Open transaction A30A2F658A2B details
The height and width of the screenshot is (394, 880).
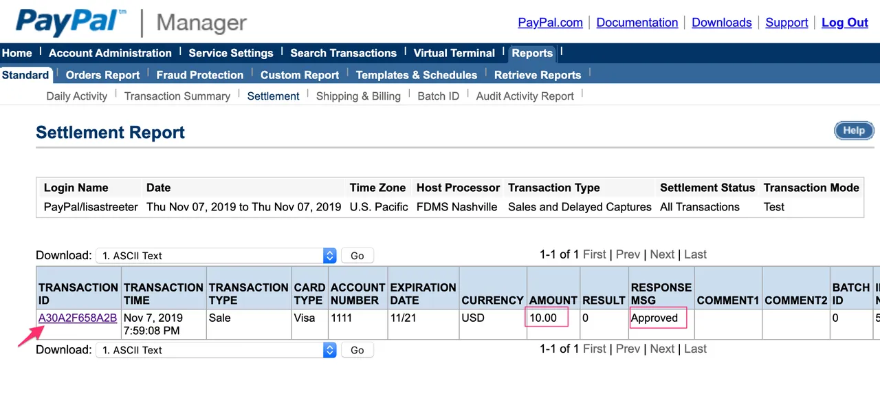click(x=78, y=318)
